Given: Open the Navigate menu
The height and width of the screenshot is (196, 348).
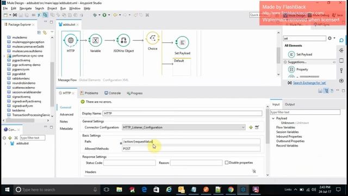Looking at the screenshot, I should click(x=26, y=8).
